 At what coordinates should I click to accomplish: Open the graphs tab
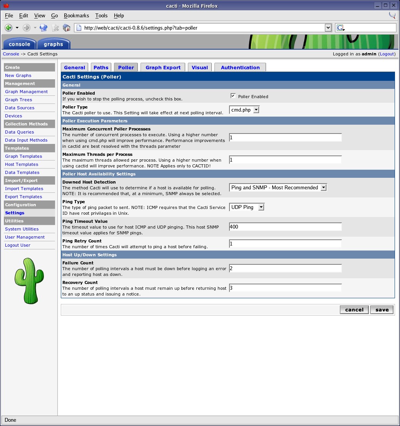54,44
